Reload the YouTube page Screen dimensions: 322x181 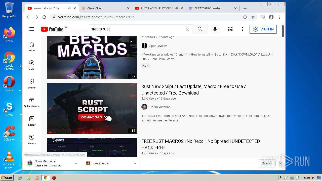point(44,17)
